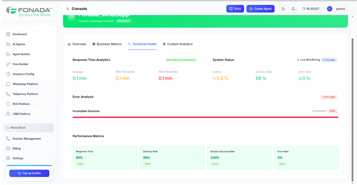The image size is (357, 185).
Task: Click the Resources folder icon
Action: [8, 128]
